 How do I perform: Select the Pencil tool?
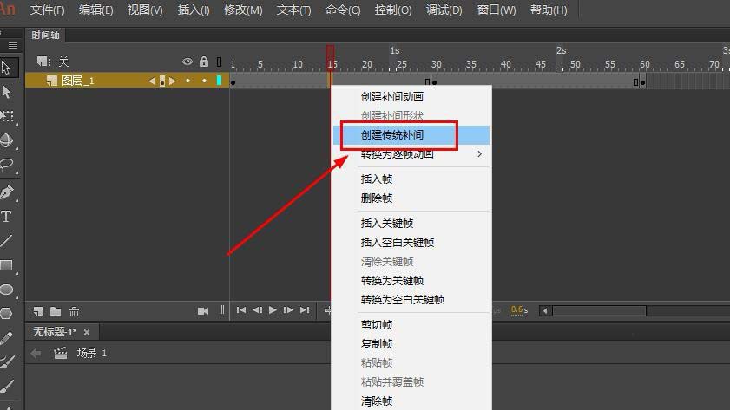coord(7,338)
